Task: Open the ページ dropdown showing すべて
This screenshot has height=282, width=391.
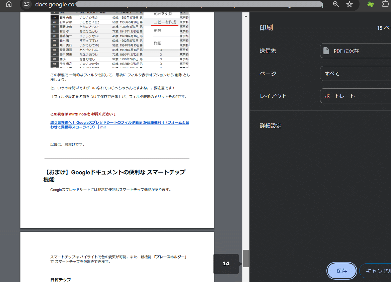Action: coord(355,74)
